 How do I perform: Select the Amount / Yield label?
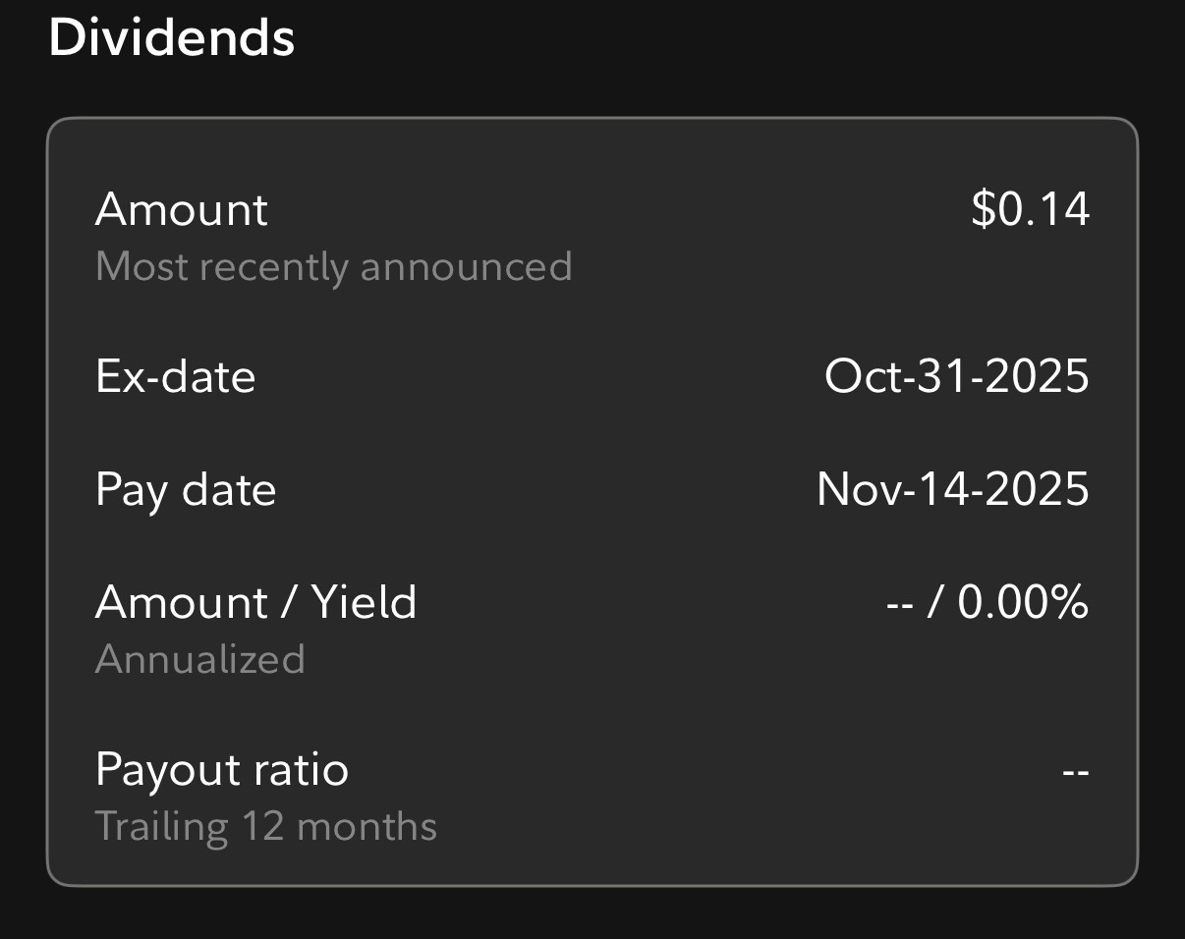click(255, 602)
